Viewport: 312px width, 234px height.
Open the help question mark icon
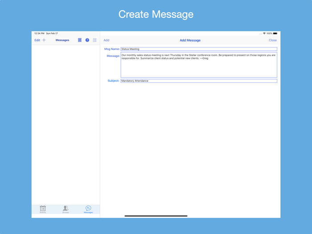(x=87, y=40)
